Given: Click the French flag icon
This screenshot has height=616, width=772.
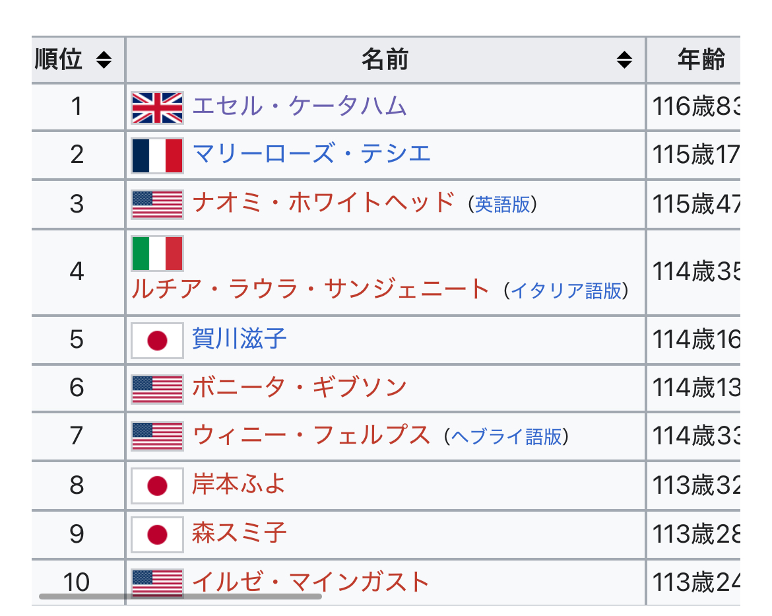Looking at the screenshot, I should 157,156.
